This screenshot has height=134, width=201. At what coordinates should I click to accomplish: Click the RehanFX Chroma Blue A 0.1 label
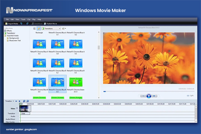tap(58, 33)
